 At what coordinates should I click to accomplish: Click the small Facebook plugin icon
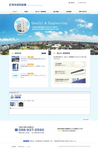coord(11,108)
